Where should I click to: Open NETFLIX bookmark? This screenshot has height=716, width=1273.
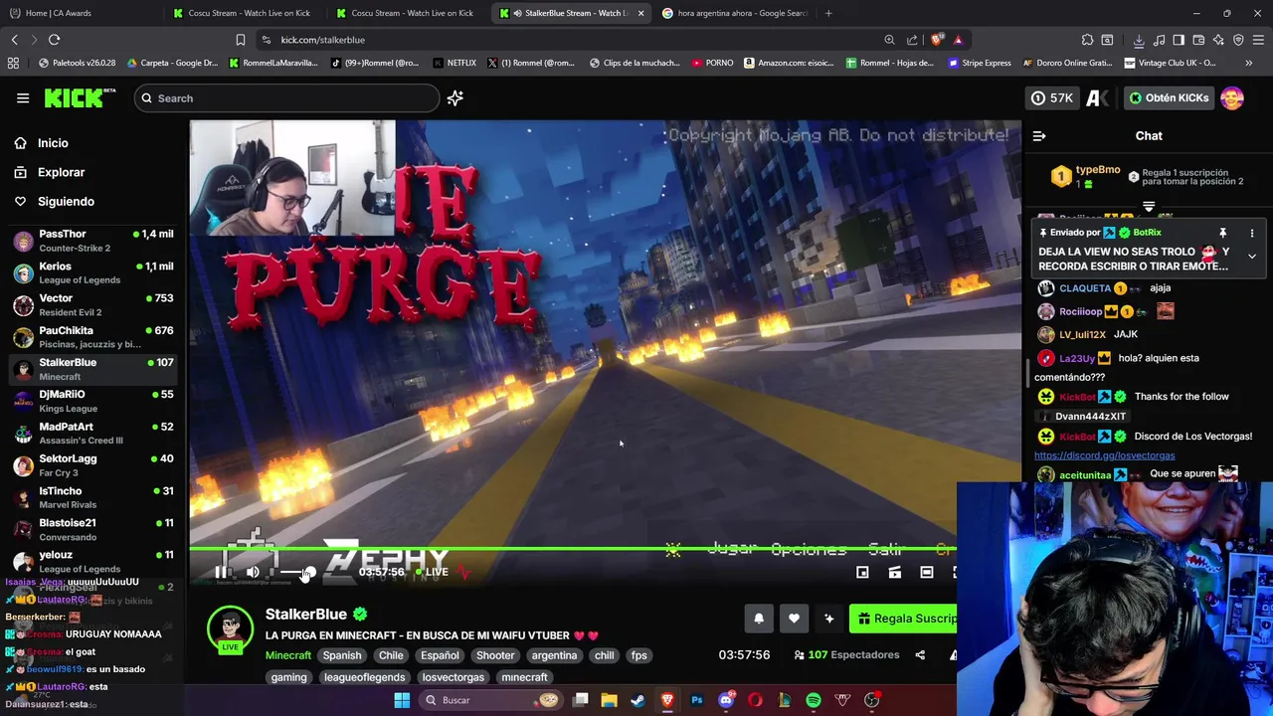455,63
